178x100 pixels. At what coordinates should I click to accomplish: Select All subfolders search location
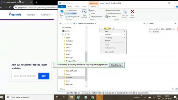coord(71,14)
